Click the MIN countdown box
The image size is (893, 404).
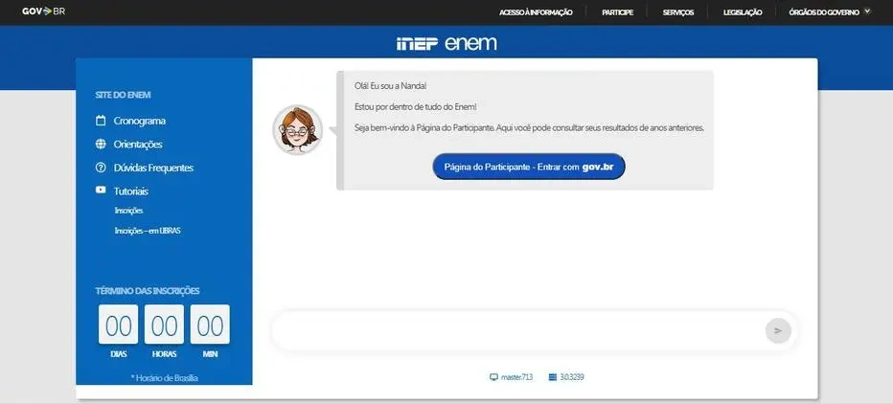(210, 325)
